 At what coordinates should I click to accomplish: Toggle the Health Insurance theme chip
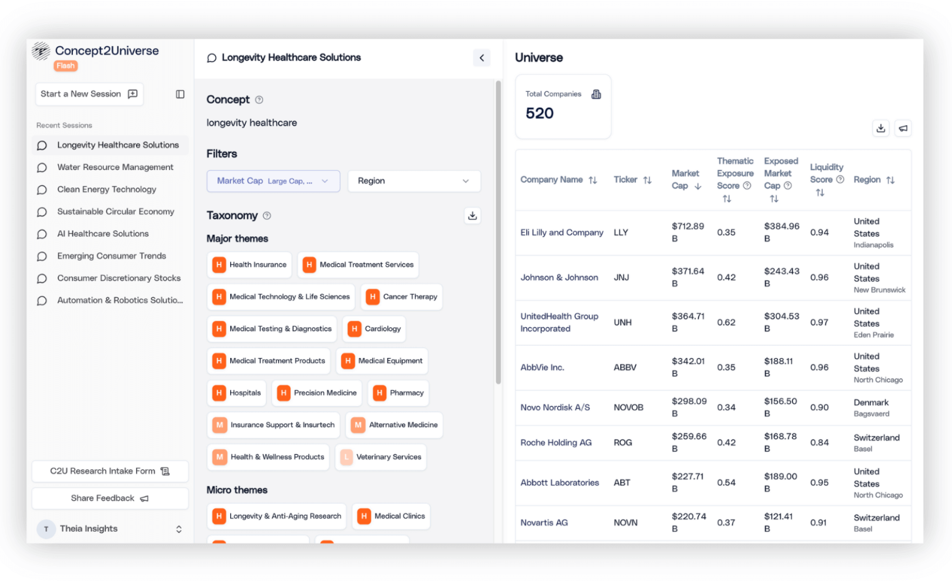[250, 265]
